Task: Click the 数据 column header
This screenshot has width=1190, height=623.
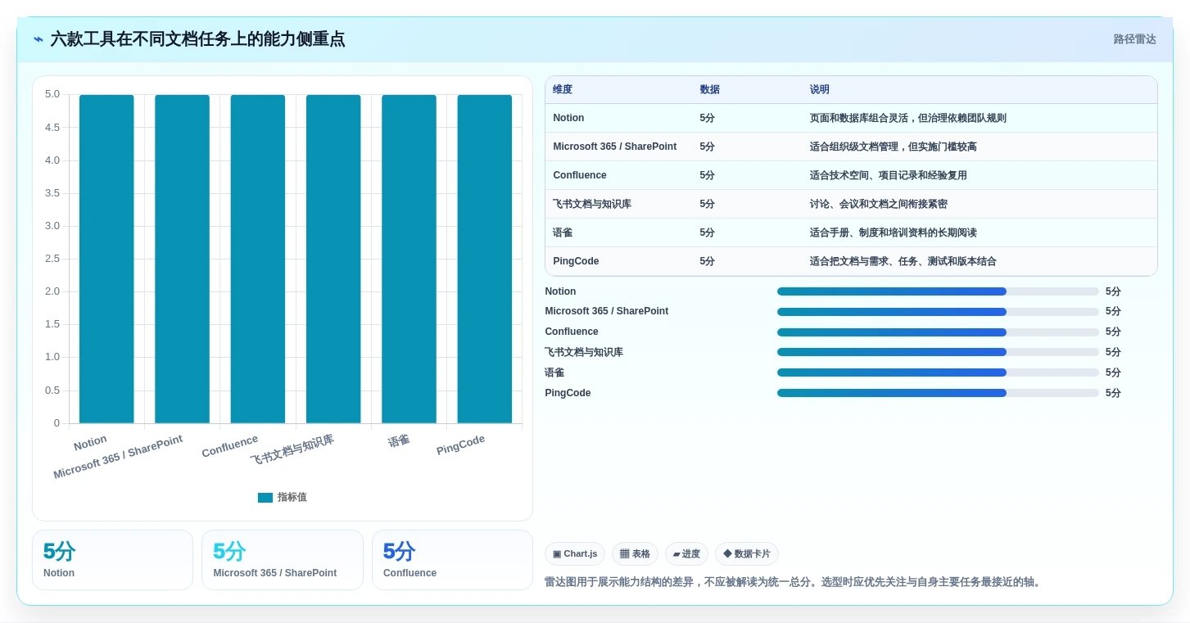Action: 709,90
